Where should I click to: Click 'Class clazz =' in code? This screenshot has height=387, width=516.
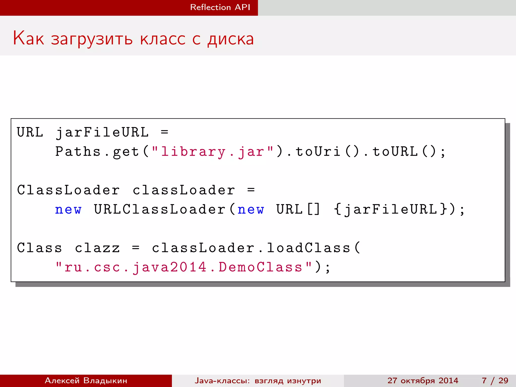point(78,248)
